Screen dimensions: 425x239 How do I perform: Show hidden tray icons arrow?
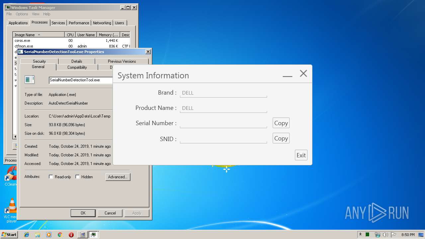coord(360,234)
